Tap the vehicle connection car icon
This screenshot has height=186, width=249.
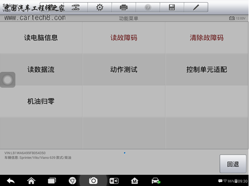156,181
